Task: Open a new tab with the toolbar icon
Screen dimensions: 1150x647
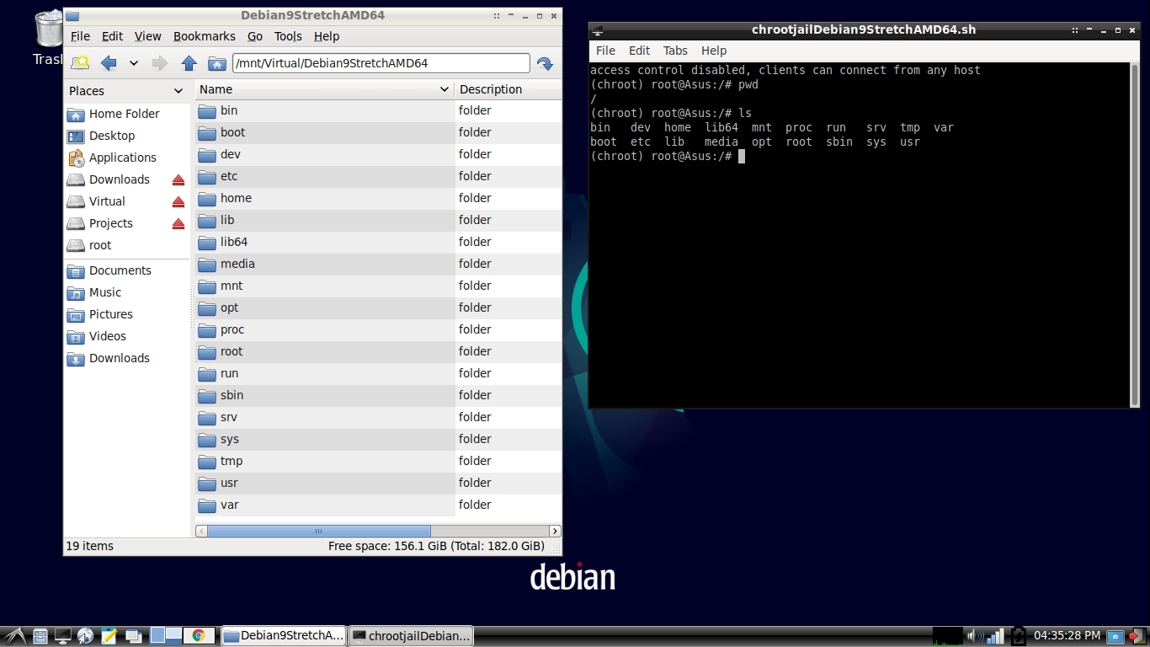Action: coord(80,62)
